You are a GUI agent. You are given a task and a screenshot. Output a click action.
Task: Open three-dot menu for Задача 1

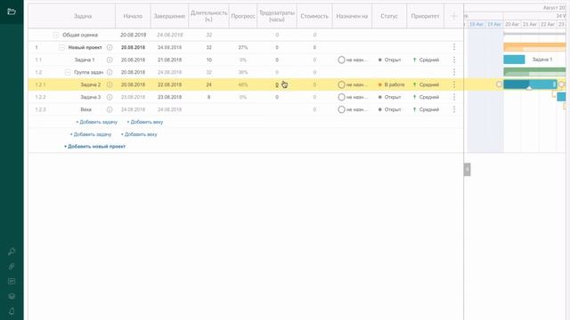[x=454, y=60]
